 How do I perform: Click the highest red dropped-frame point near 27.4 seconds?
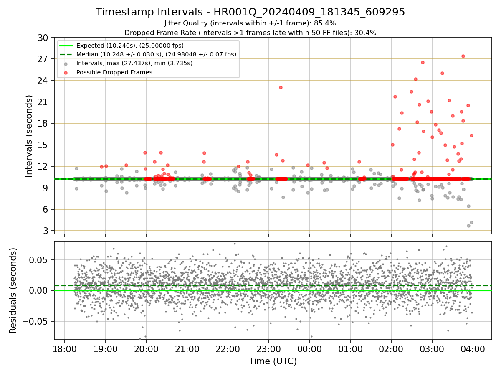pyautogui.click(x=463, y=56)
